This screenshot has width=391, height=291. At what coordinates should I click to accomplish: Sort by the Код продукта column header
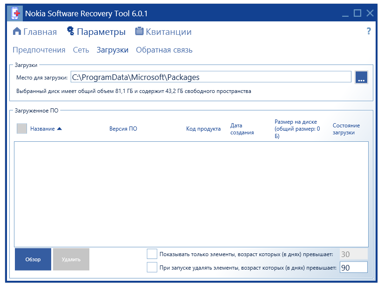[x=203, y=129]
